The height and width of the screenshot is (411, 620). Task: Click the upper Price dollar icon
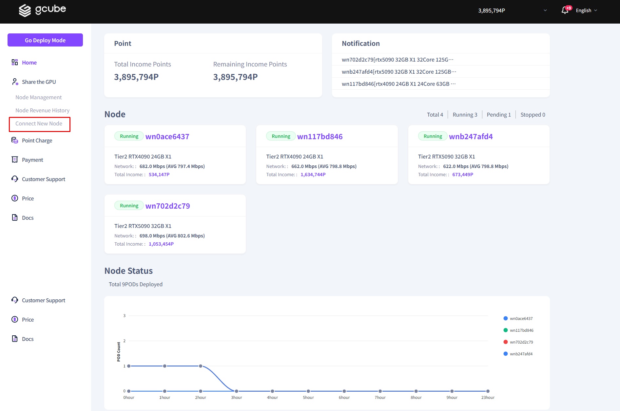tap(15, 198)
